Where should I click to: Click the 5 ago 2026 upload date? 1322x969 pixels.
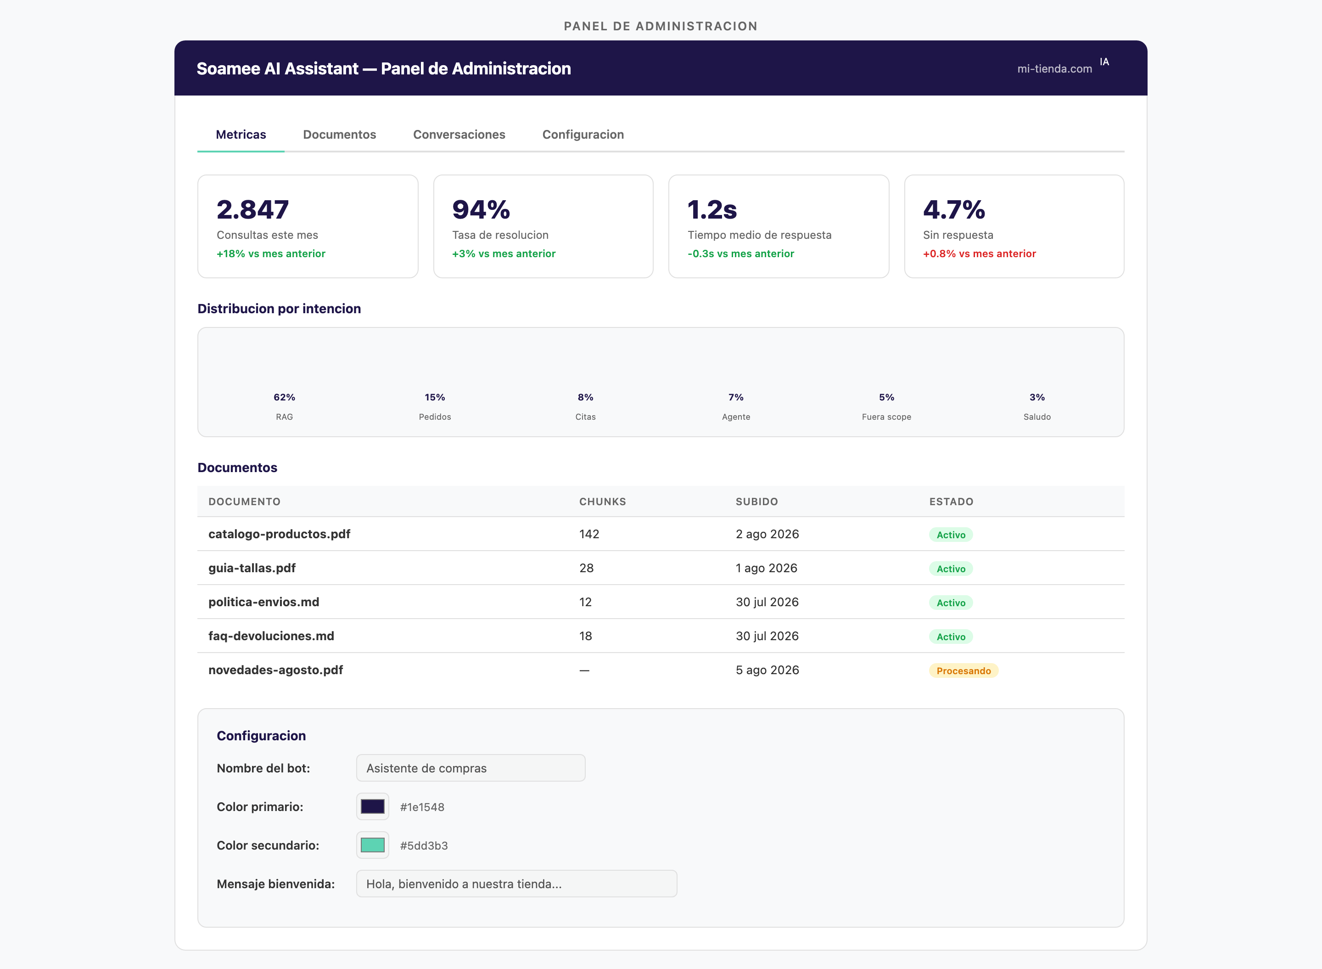767,670
